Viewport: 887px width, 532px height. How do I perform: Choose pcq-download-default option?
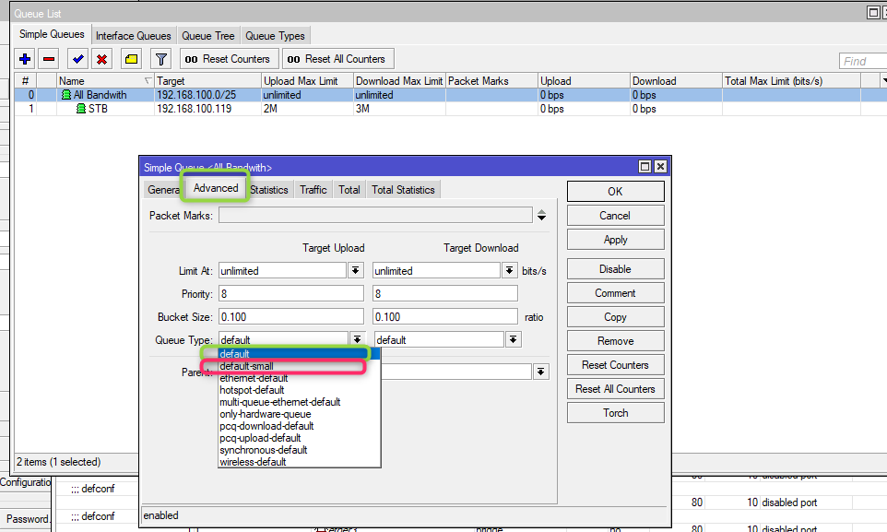pyautogui.click(x=299, y=426)
